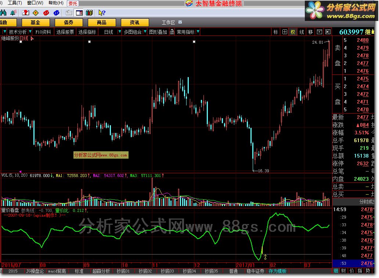
Task: Select the 资讯 category button
Action: point(135,22)
